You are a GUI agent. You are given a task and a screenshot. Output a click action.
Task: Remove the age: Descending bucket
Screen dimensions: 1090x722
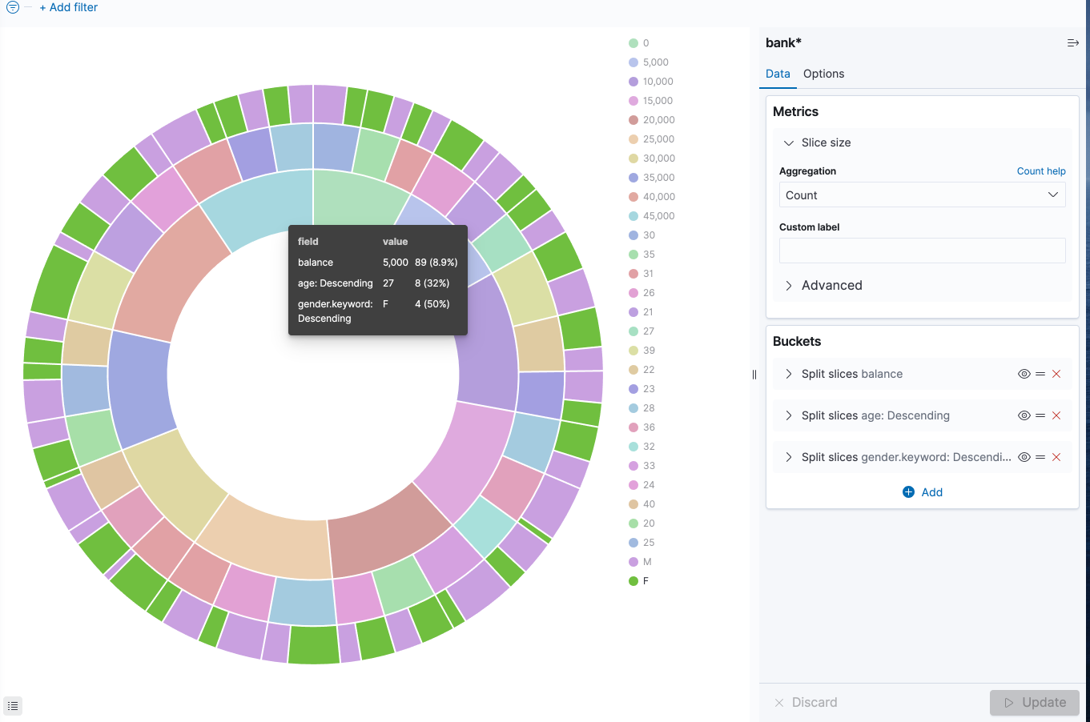1056,415
